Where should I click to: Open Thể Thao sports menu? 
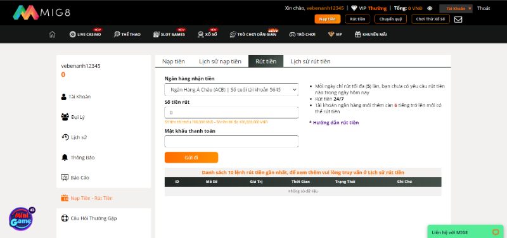click(127, 34)
